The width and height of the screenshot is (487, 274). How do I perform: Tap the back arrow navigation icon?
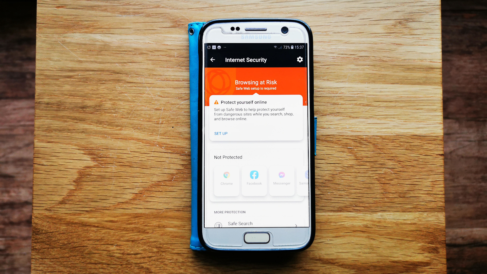click(214, 60)
